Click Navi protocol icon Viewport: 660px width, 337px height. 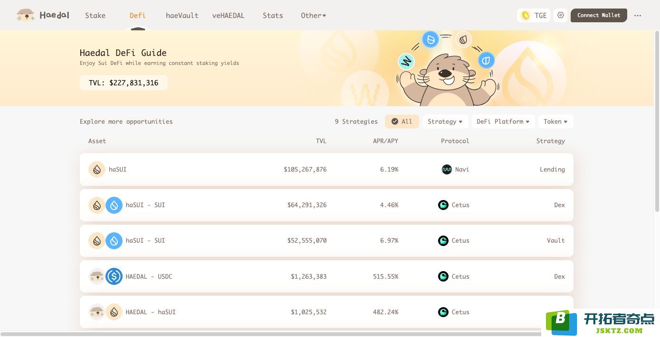[447, 169]
